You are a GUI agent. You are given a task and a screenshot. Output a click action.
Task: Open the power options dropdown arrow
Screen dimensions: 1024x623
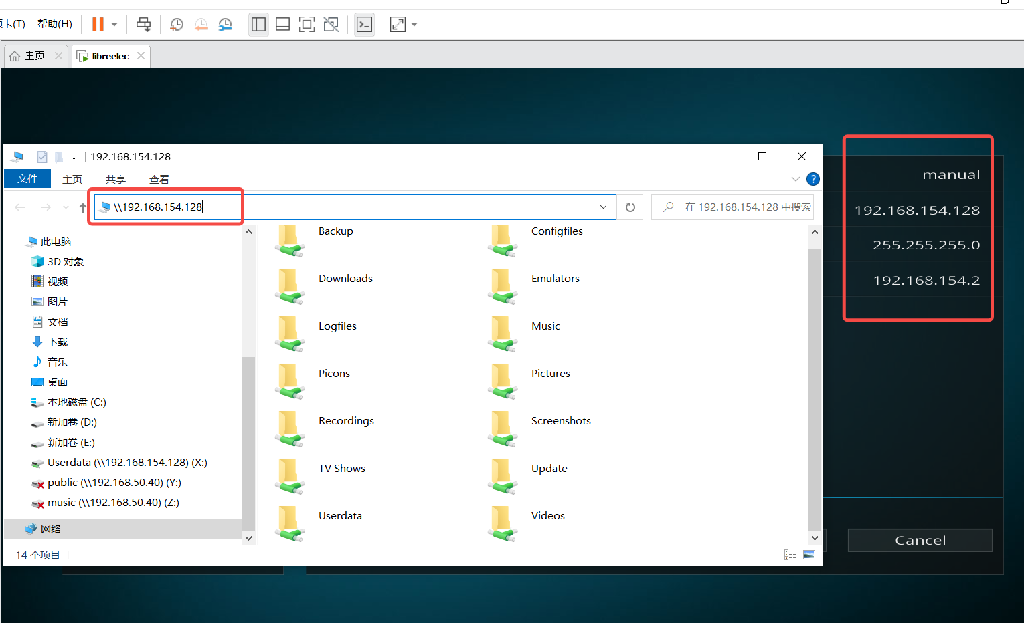114,25
